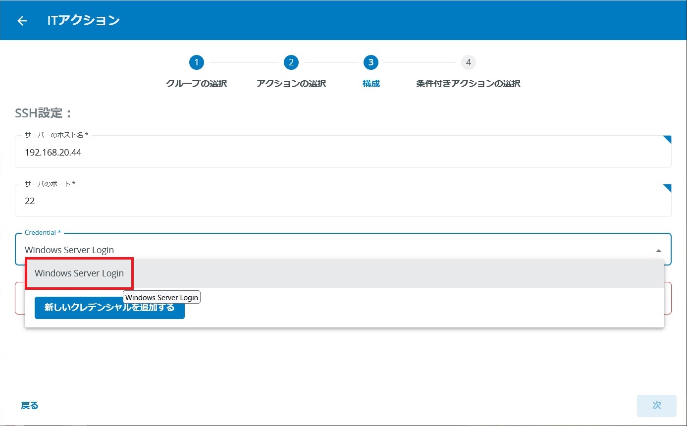The width and height of the screenshot is (687, 426).
Task: Click blue corner marker on port field
Action: (667, 188)
